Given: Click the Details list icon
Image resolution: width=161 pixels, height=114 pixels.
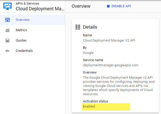Looking at the screenshot, I should [x=78, y=27].
